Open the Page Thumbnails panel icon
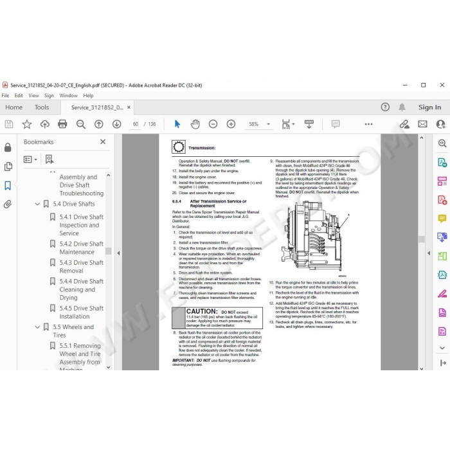The width and height of the screenshot is (450, 450). (8, 166)
